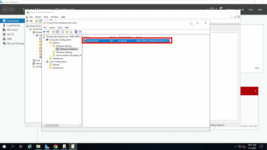Screen dimensions: 267x150
Task: Open the File menu in Group Policy Management
Action: click(31, 17)
